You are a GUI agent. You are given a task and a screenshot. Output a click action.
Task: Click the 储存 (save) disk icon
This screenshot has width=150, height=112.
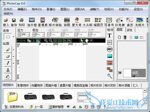[x=14, y=20]
